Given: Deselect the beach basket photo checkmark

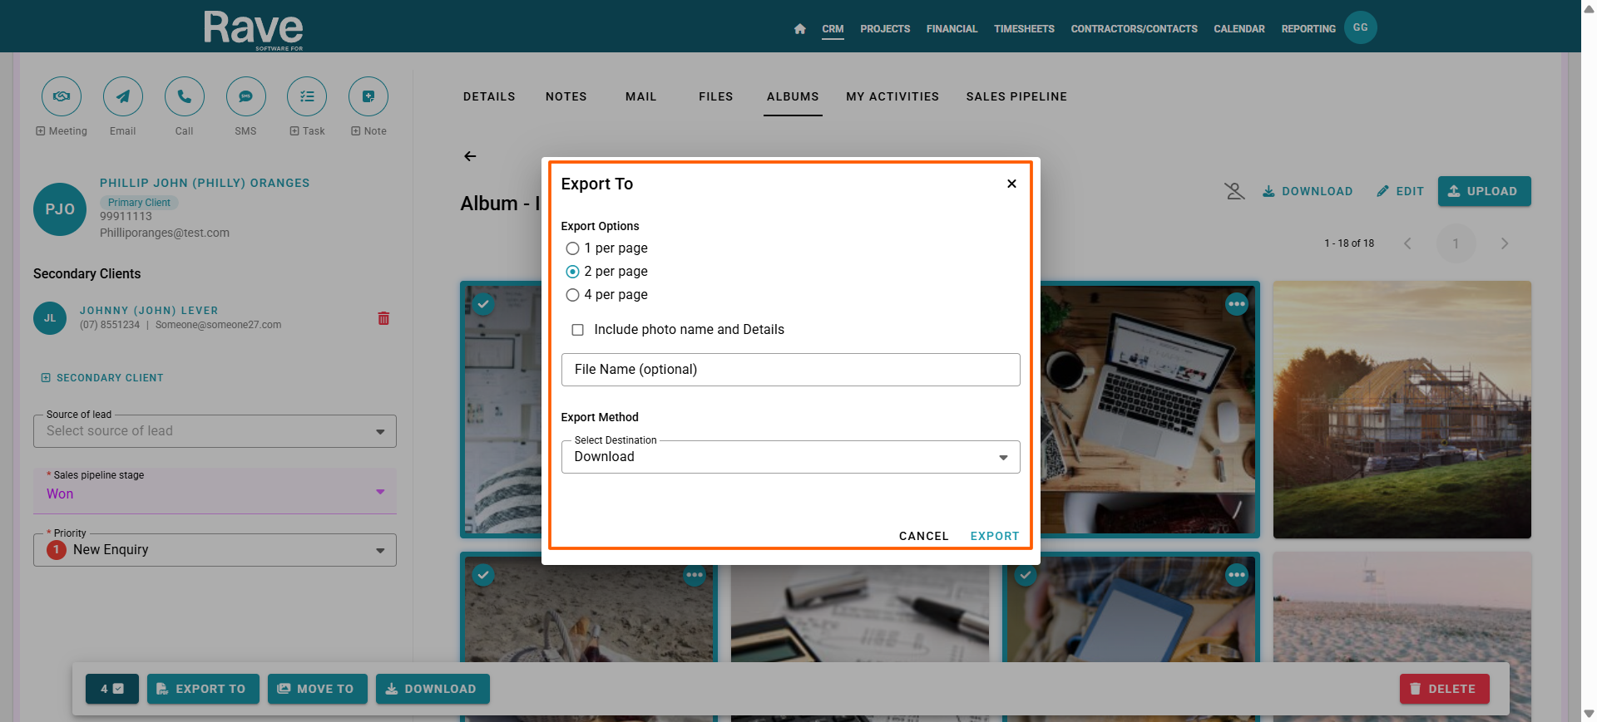Looking at the screenshot, I should tap(483, 575).
